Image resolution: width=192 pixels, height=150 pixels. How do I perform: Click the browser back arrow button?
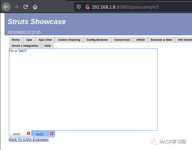pyautogui.click(x=6, y=7)
